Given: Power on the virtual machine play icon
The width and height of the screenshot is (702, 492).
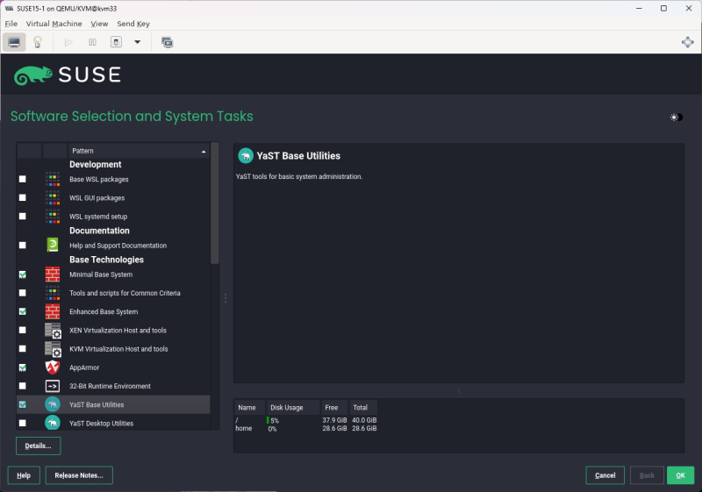Looking at the screenshot, I should tap(68, 42).
